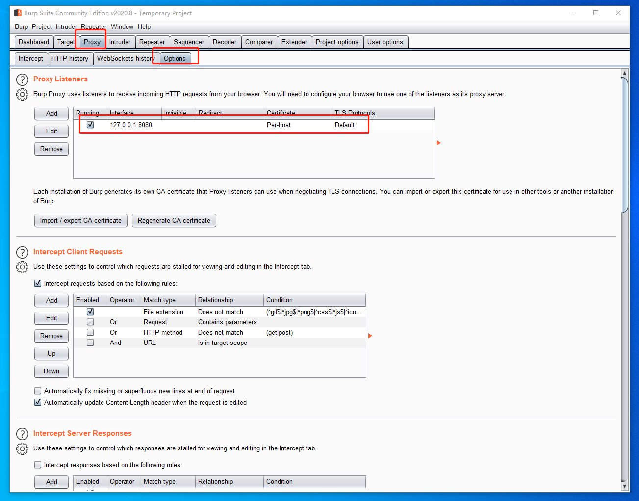
Task: Click the scrollbar down arrow
Action: (624, 486)
